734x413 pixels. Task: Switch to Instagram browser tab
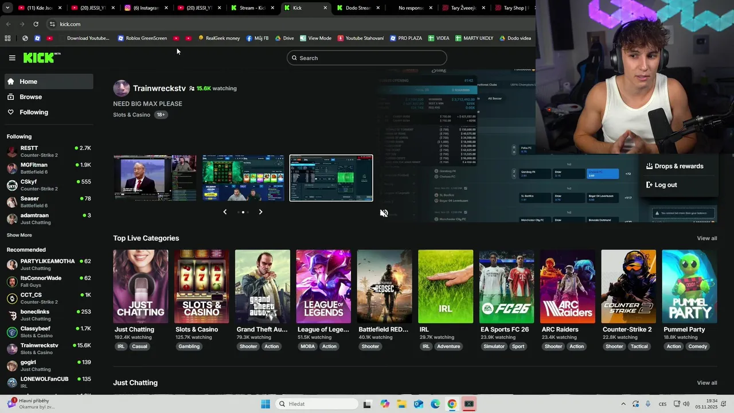[x=146, y=8]
